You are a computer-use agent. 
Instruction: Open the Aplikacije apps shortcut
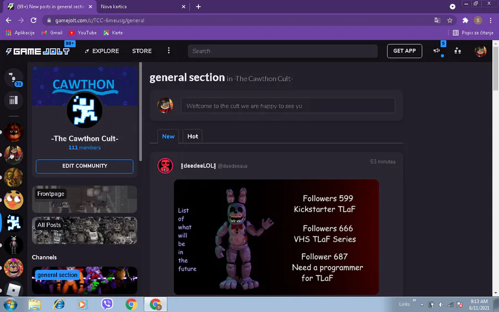pyautogui.click(x=20, y=33)
